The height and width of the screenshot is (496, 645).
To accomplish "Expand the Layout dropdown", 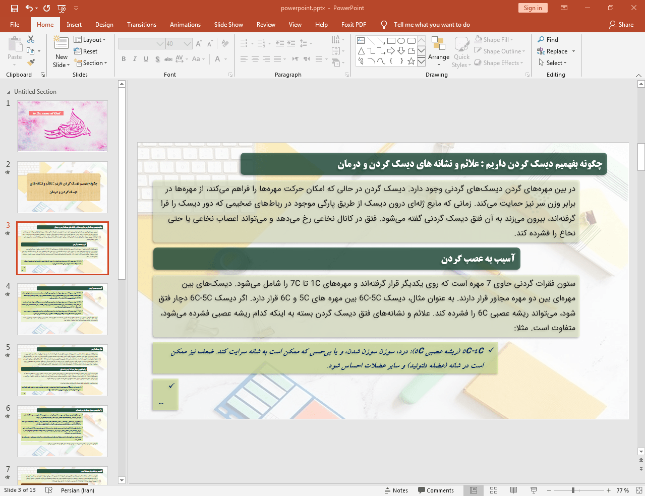I will 90,40.
